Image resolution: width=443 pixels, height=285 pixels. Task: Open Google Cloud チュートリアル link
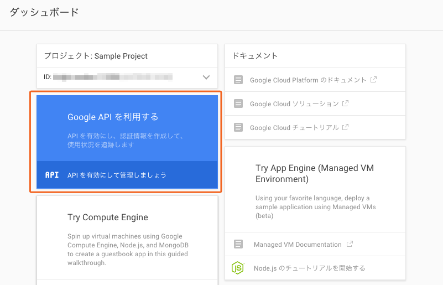tap(294, 127)
